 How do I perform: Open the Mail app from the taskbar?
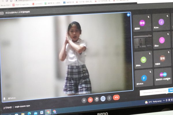coord(35,113)
